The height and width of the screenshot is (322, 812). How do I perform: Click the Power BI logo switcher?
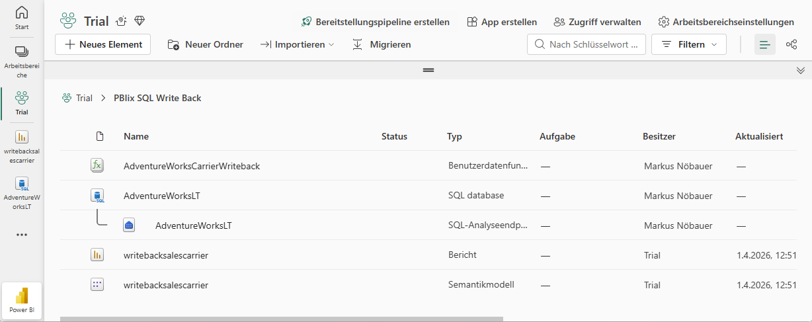pos(22,300)
